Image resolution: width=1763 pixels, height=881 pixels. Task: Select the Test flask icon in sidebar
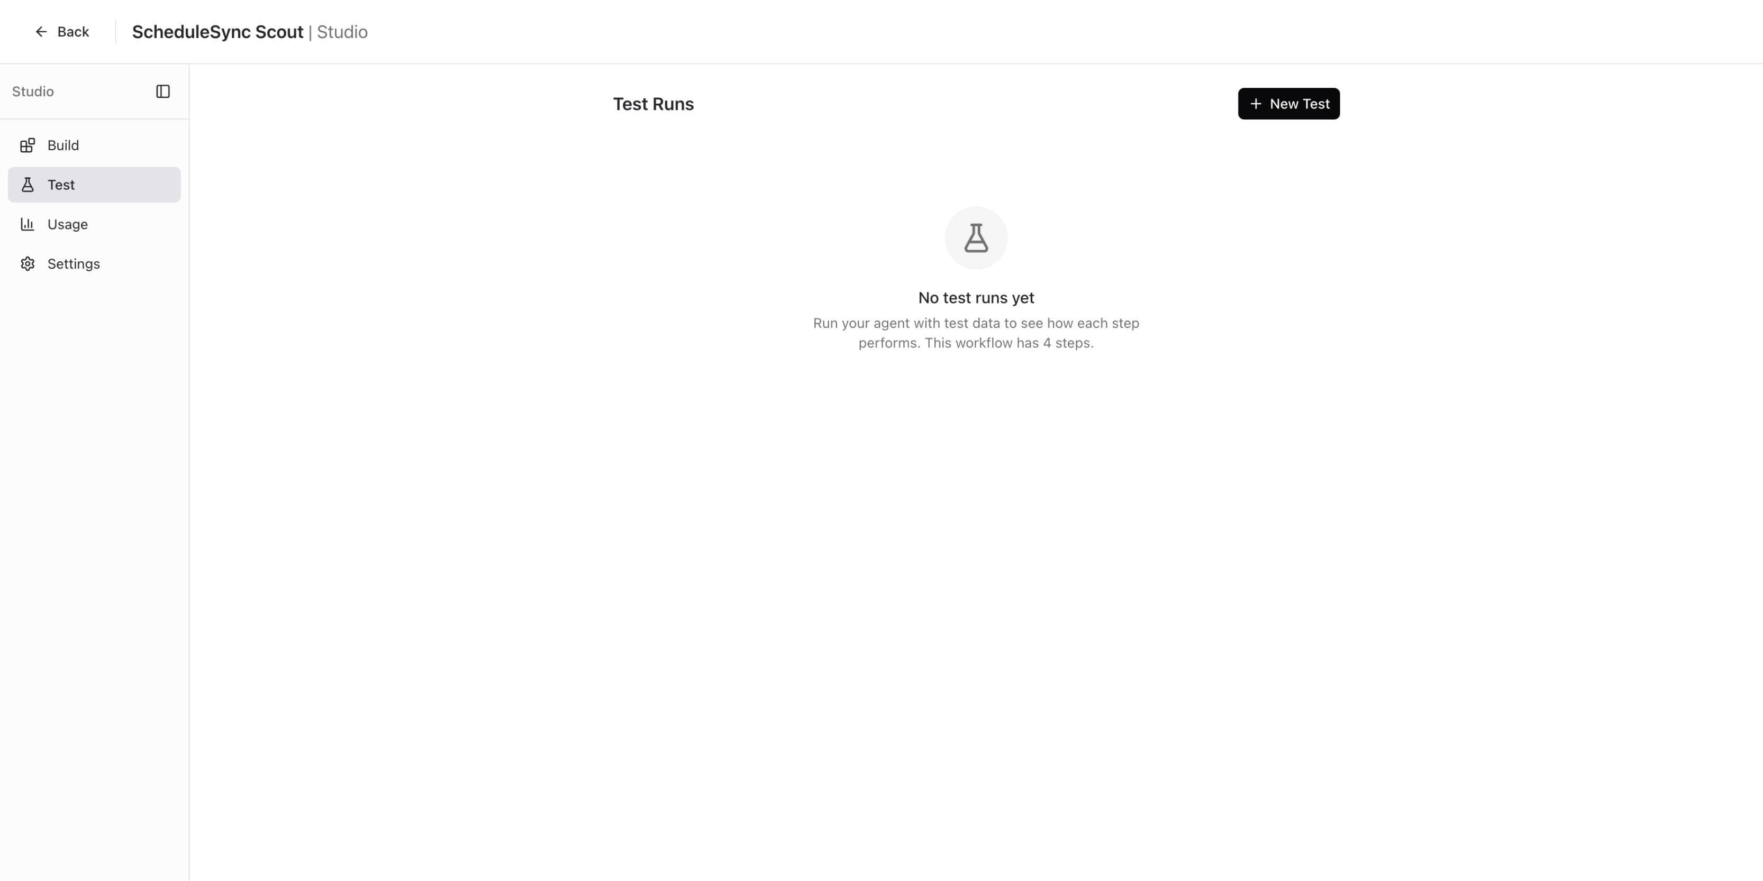(28, 185)
